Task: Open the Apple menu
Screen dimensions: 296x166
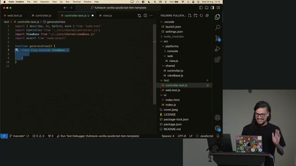Action: [x=4, y=2]
